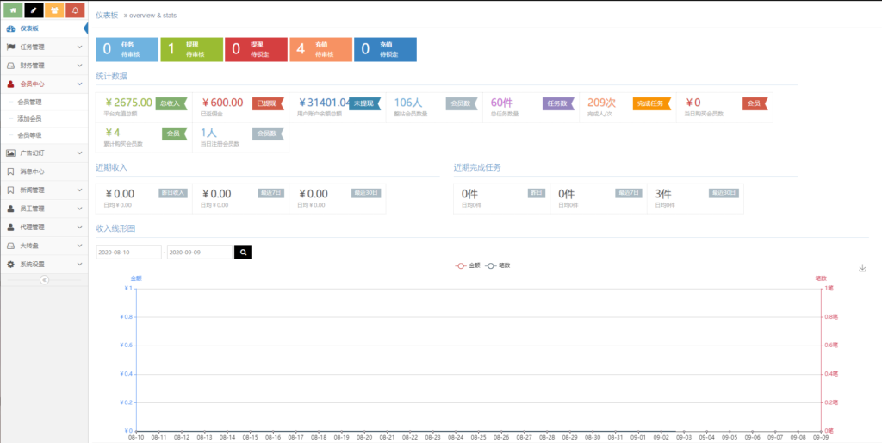
Task: Click the orange shortcut button icon
Action: point(54,10)
